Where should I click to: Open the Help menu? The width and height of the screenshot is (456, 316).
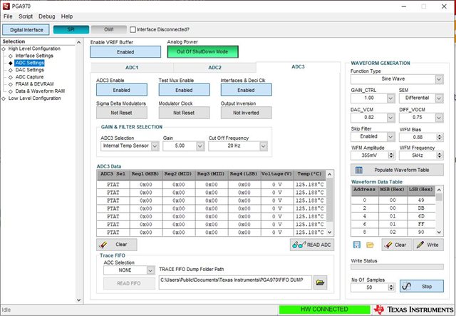pos(67,16)
